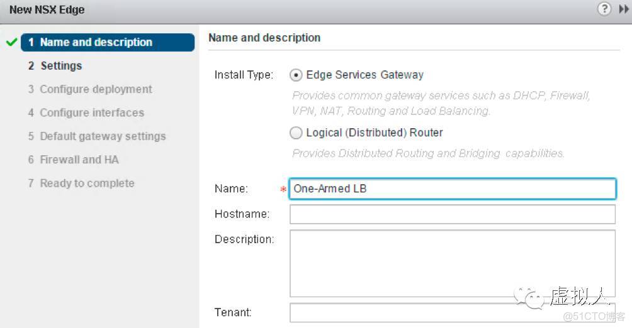Focus the Hostname text box

[452, 214]
